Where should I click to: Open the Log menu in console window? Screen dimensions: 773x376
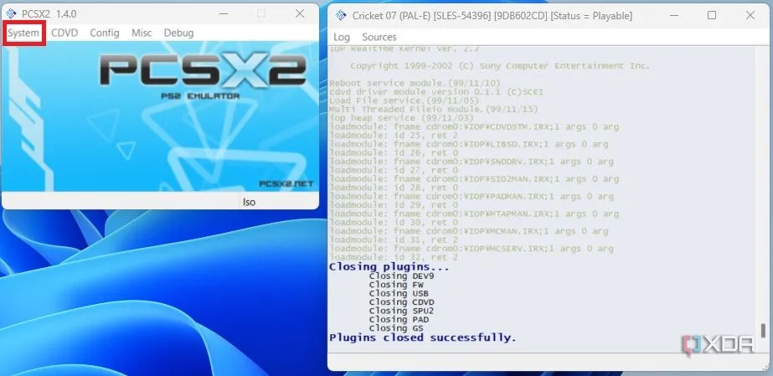coord(342,37)
